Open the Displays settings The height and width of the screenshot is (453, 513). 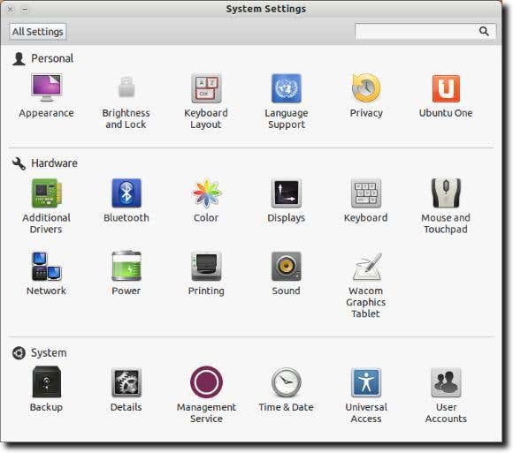[x=287, y=200]
